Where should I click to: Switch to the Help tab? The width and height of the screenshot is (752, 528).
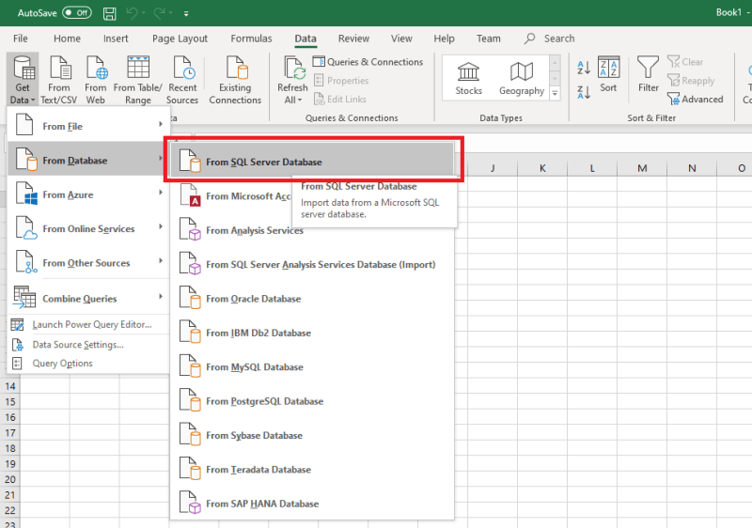(444, 39)
